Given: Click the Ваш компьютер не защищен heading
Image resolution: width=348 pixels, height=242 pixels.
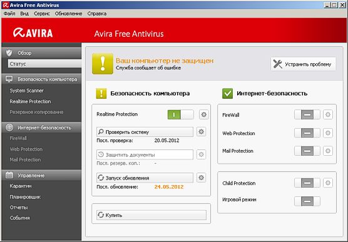Looking at the screenshot, I should pyautogui.click(x=165, y=60).
